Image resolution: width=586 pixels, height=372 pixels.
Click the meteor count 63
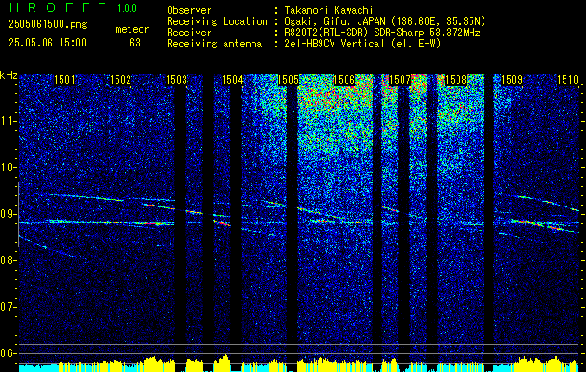pyautogui.click(x=135, y=43)
